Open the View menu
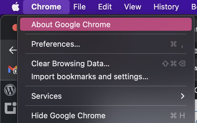The image size is (197, 123). (x=132, y=7)
